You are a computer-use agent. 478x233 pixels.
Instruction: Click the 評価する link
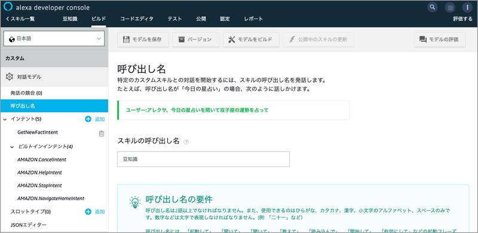[462, 19]
